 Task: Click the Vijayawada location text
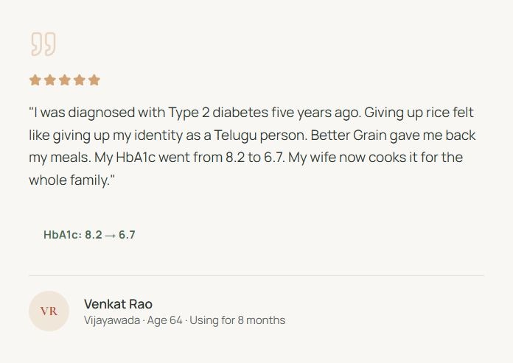pyautogui.click(x=111, y=320)
